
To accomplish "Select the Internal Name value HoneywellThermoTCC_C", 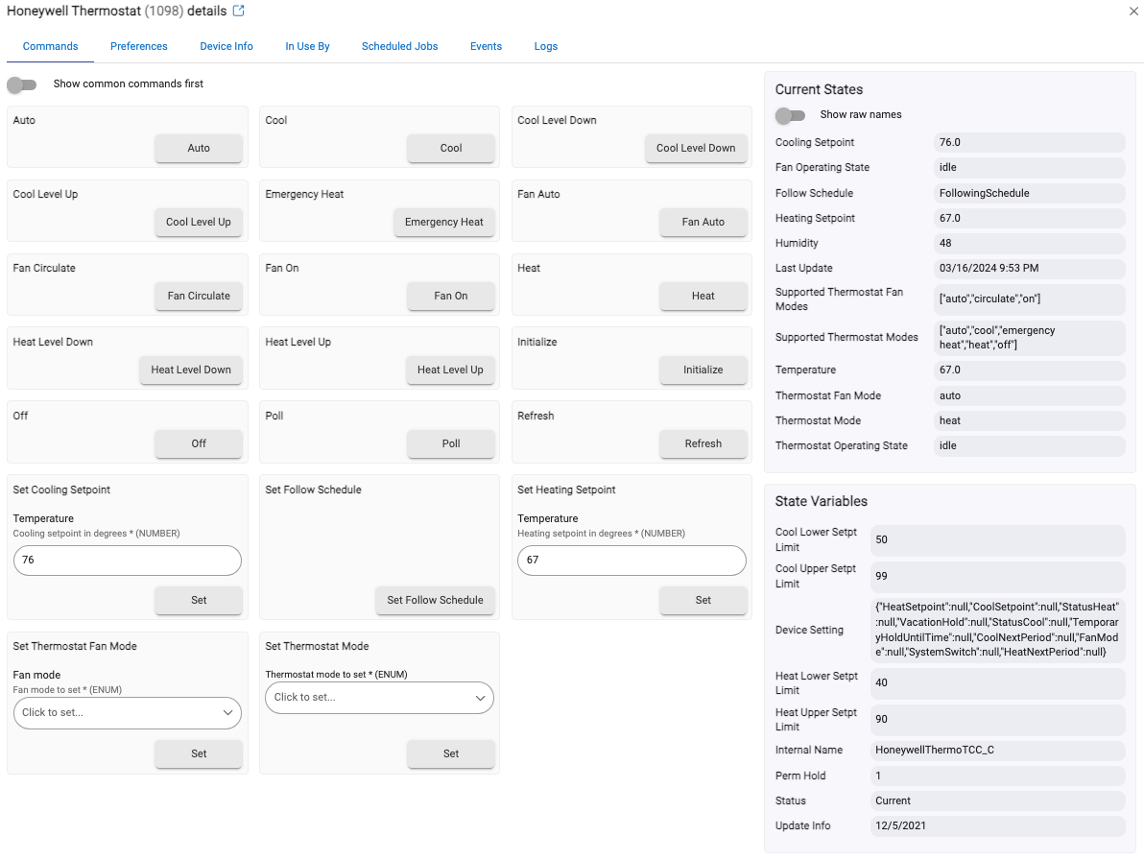I will point(997,750).
